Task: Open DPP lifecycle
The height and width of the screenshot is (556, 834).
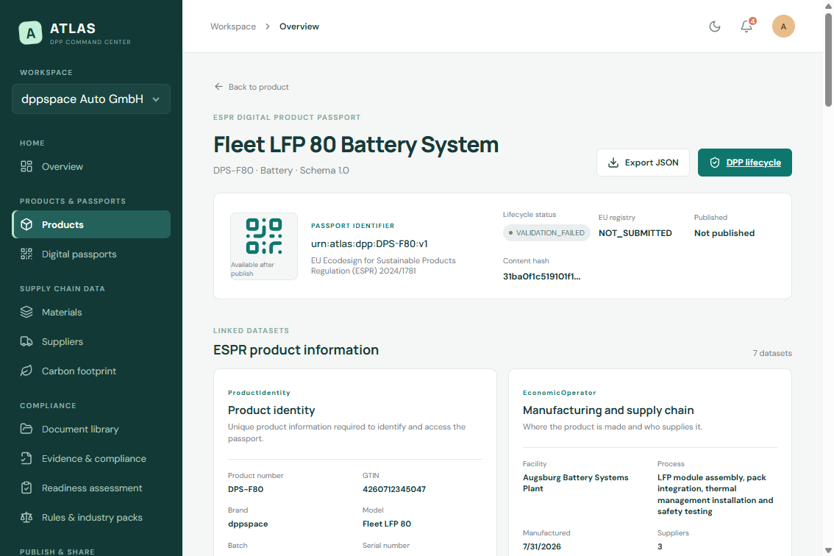Action: coord(744,163)
